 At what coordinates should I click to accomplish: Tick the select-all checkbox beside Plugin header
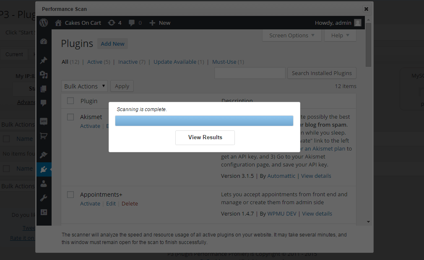70,101
